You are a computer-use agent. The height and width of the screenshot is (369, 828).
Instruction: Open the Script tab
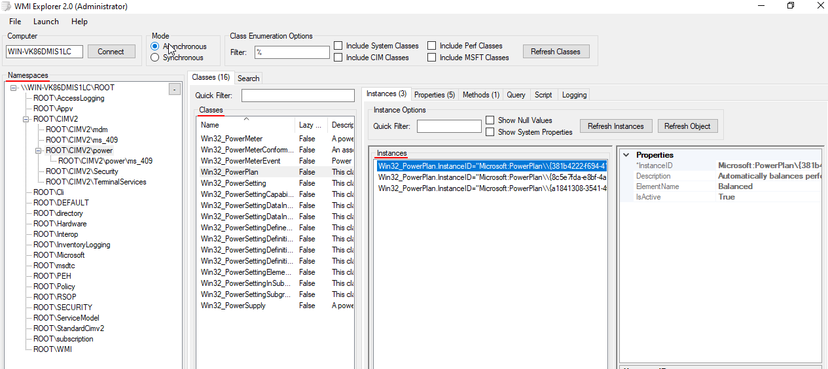543,95
